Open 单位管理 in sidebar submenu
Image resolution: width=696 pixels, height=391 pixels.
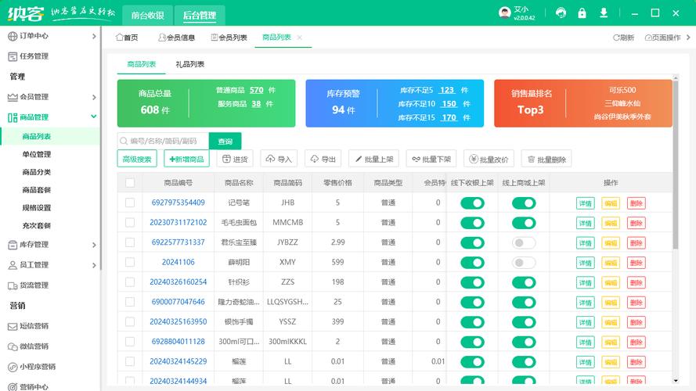click(36, 154)
